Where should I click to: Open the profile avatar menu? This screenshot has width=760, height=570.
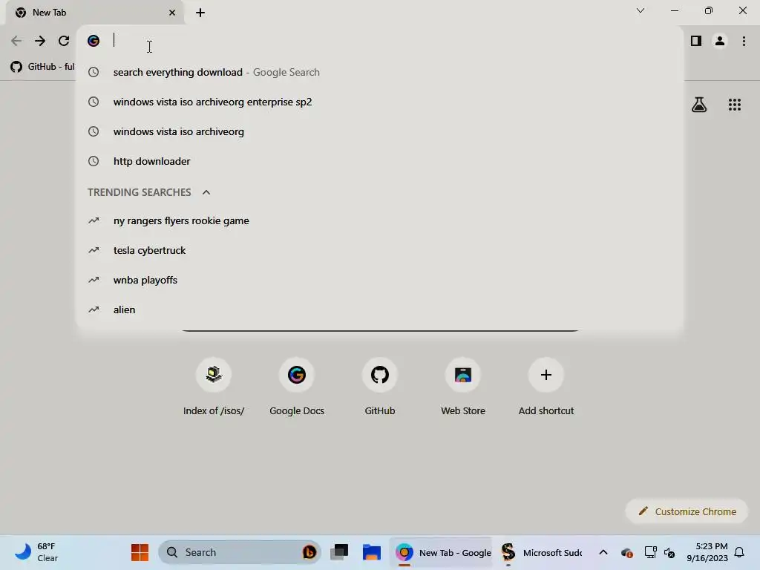tap(720, 42)
